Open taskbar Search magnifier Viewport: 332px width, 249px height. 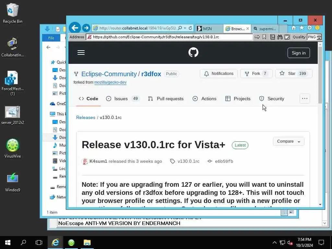tap(23, 243)
